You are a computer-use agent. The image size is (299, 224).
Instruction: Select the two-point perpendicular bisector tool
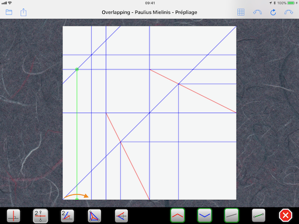[40, 215]
